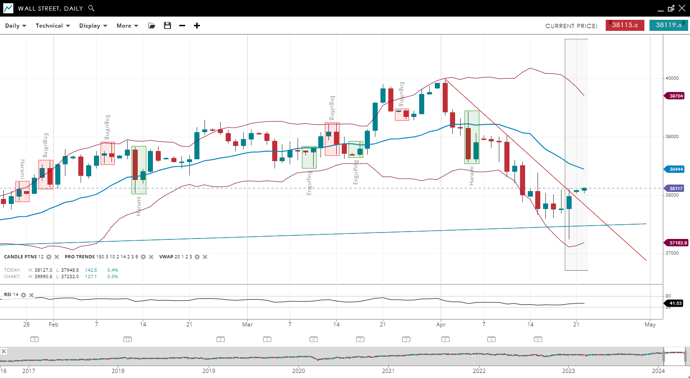Image resolution: width=690 pixels, height=378 pixels.
Task: Open the load chart folder icon
Action: tap(152, 26)
